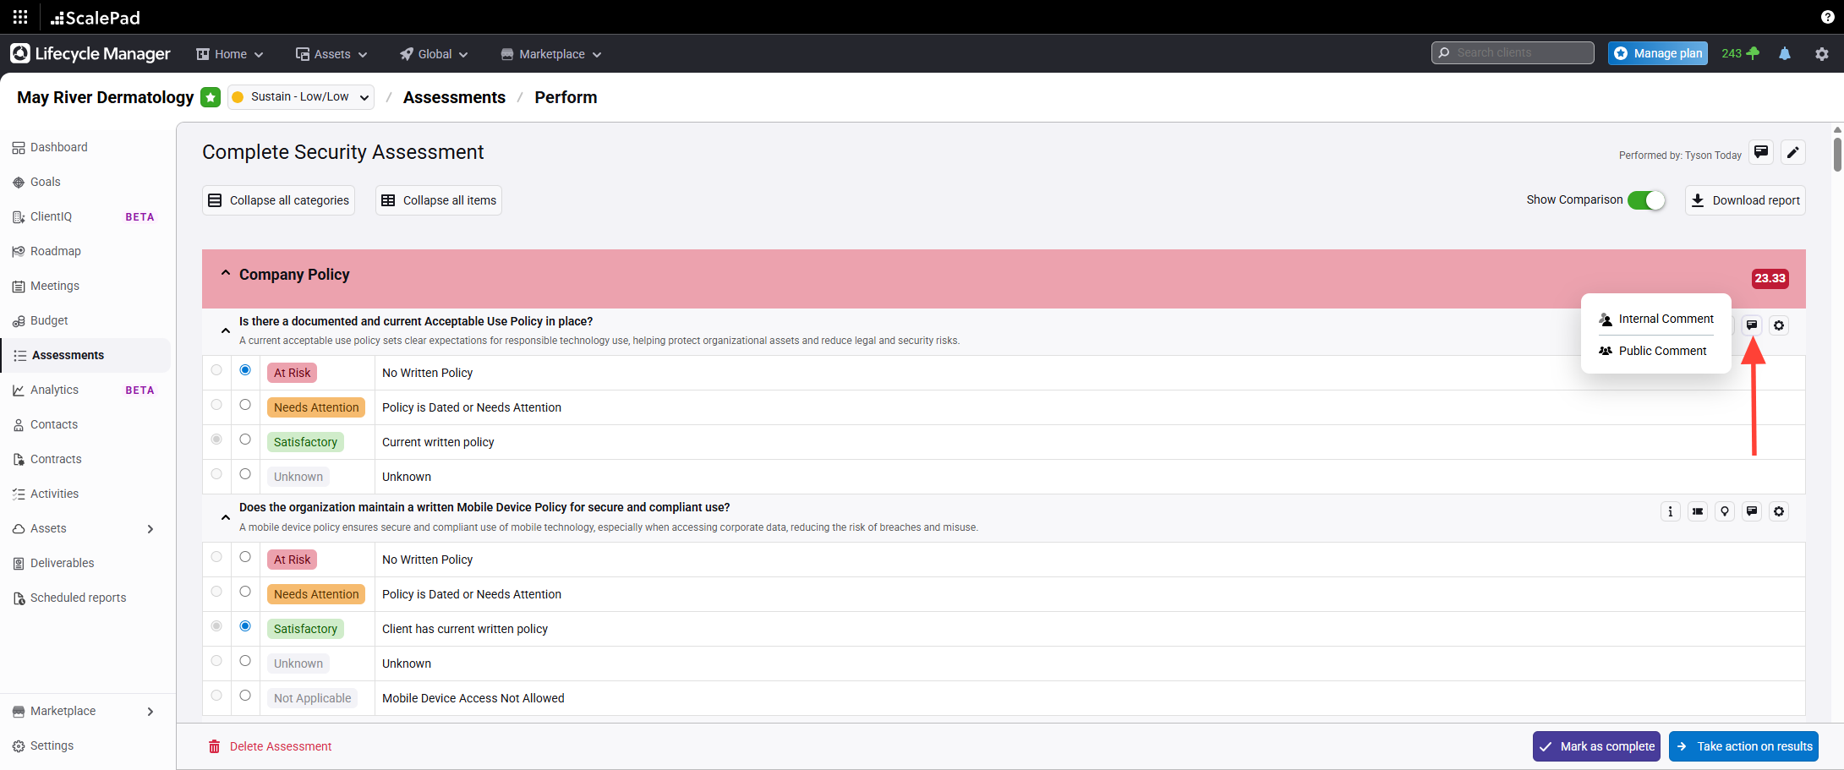Viewport: 1844px width, 770px height.
Task: Toggle the Show Comparison switch
Action: pos(1645,200)
